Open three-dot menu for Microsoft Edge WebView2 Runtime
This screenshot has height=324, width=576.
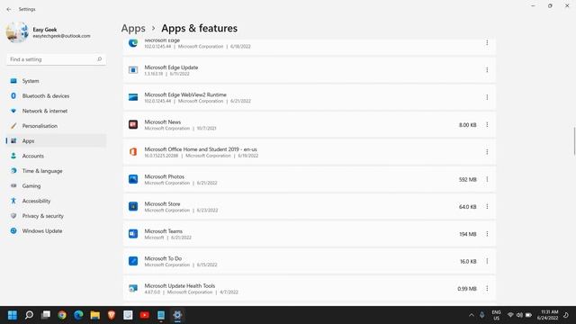click(x=487, y=97)
